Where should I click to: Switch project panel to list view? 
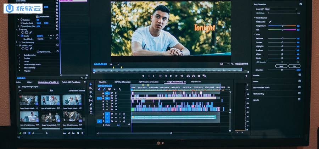tap(25, 133)
